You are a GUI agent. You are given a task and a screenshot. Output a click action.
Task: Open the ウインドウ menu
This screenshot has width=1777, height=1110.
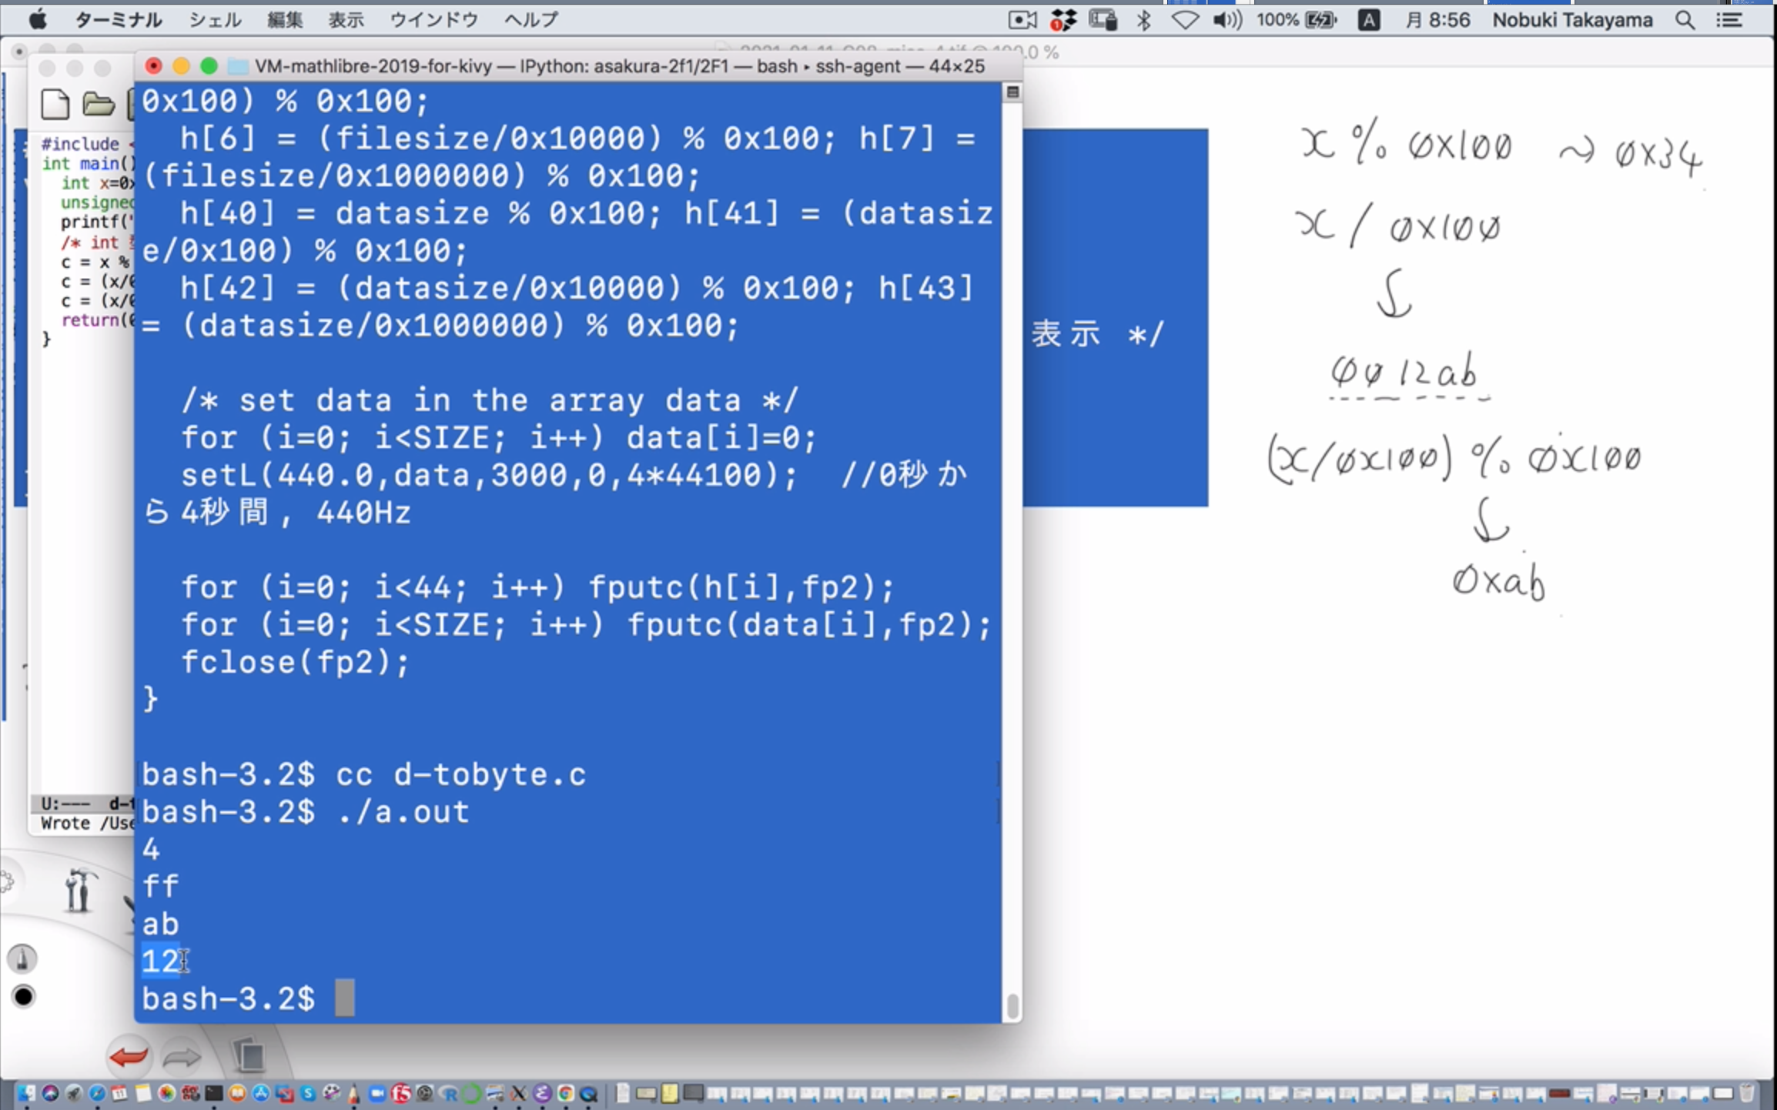point(434,19)
